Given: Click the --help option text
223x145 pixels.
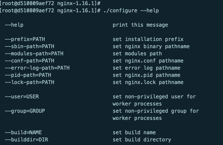Looking at the screenshot, I should pos(14,25).
